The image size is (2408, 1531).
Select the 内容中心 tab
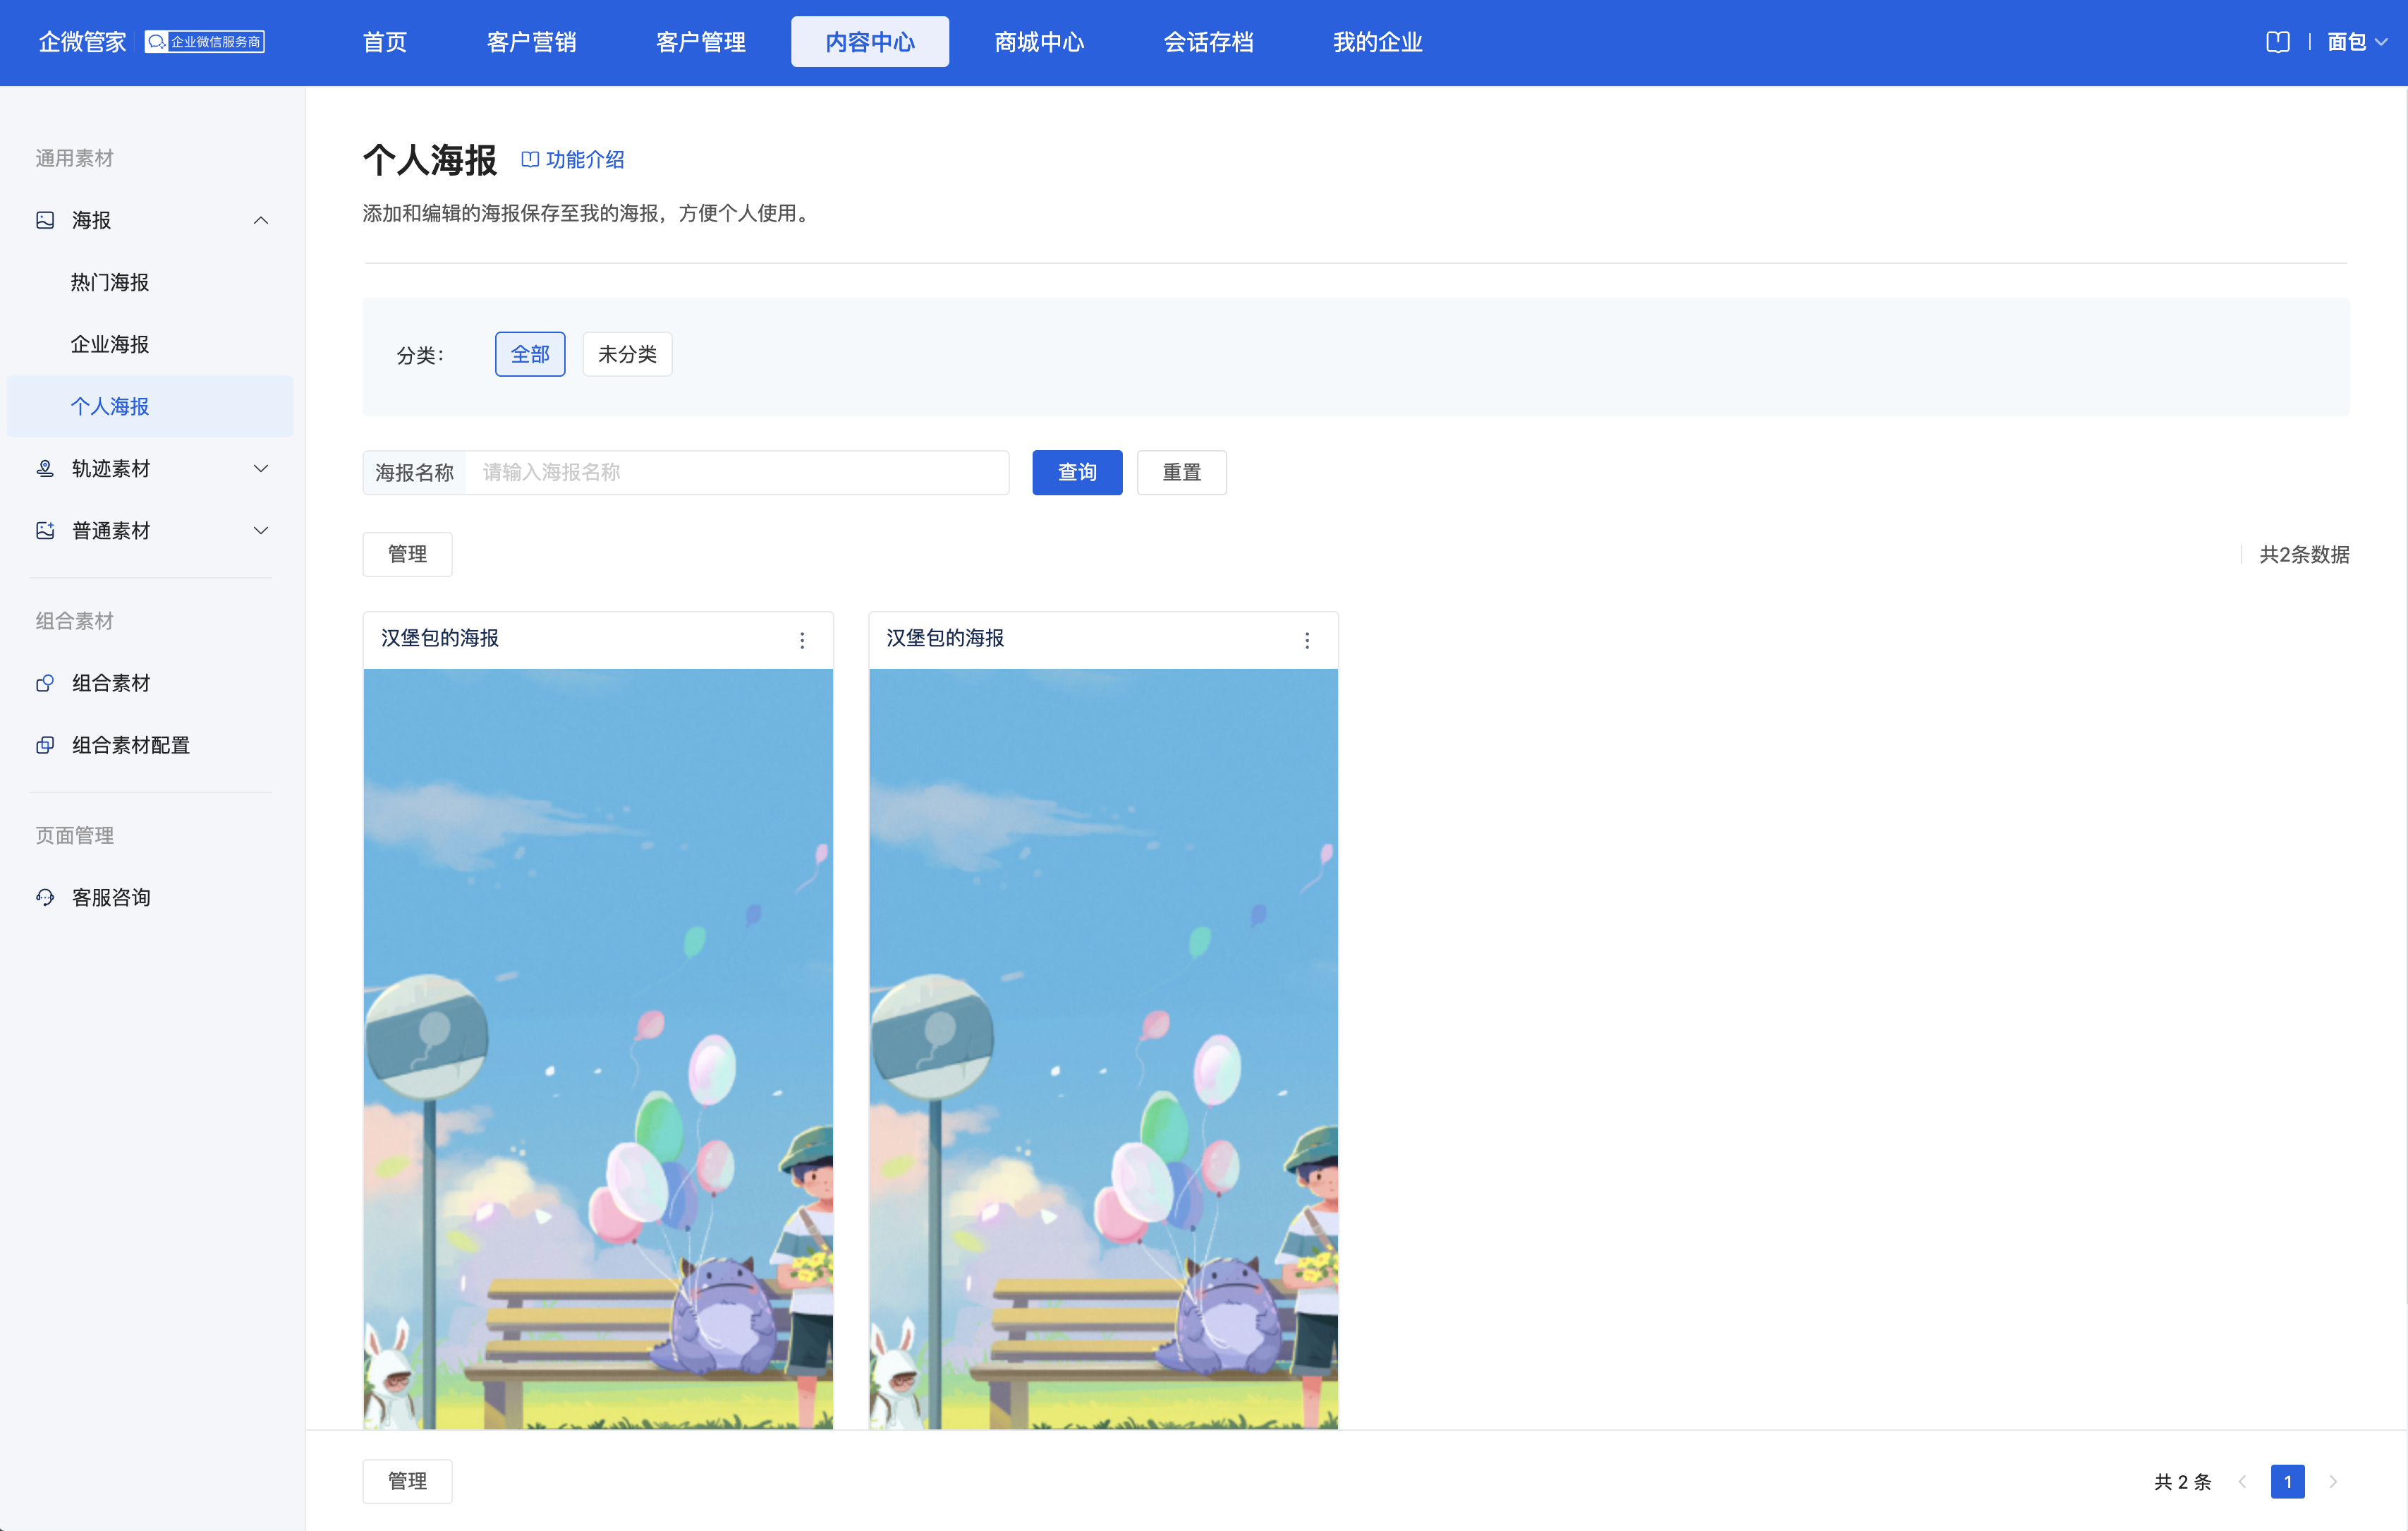coord(870,42)
